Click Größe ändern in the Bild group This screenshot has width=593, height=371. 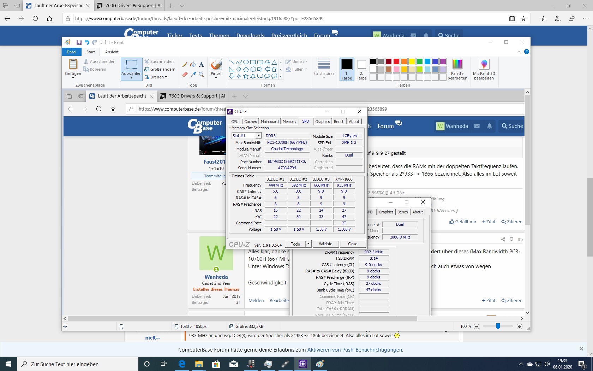(160, 69)
